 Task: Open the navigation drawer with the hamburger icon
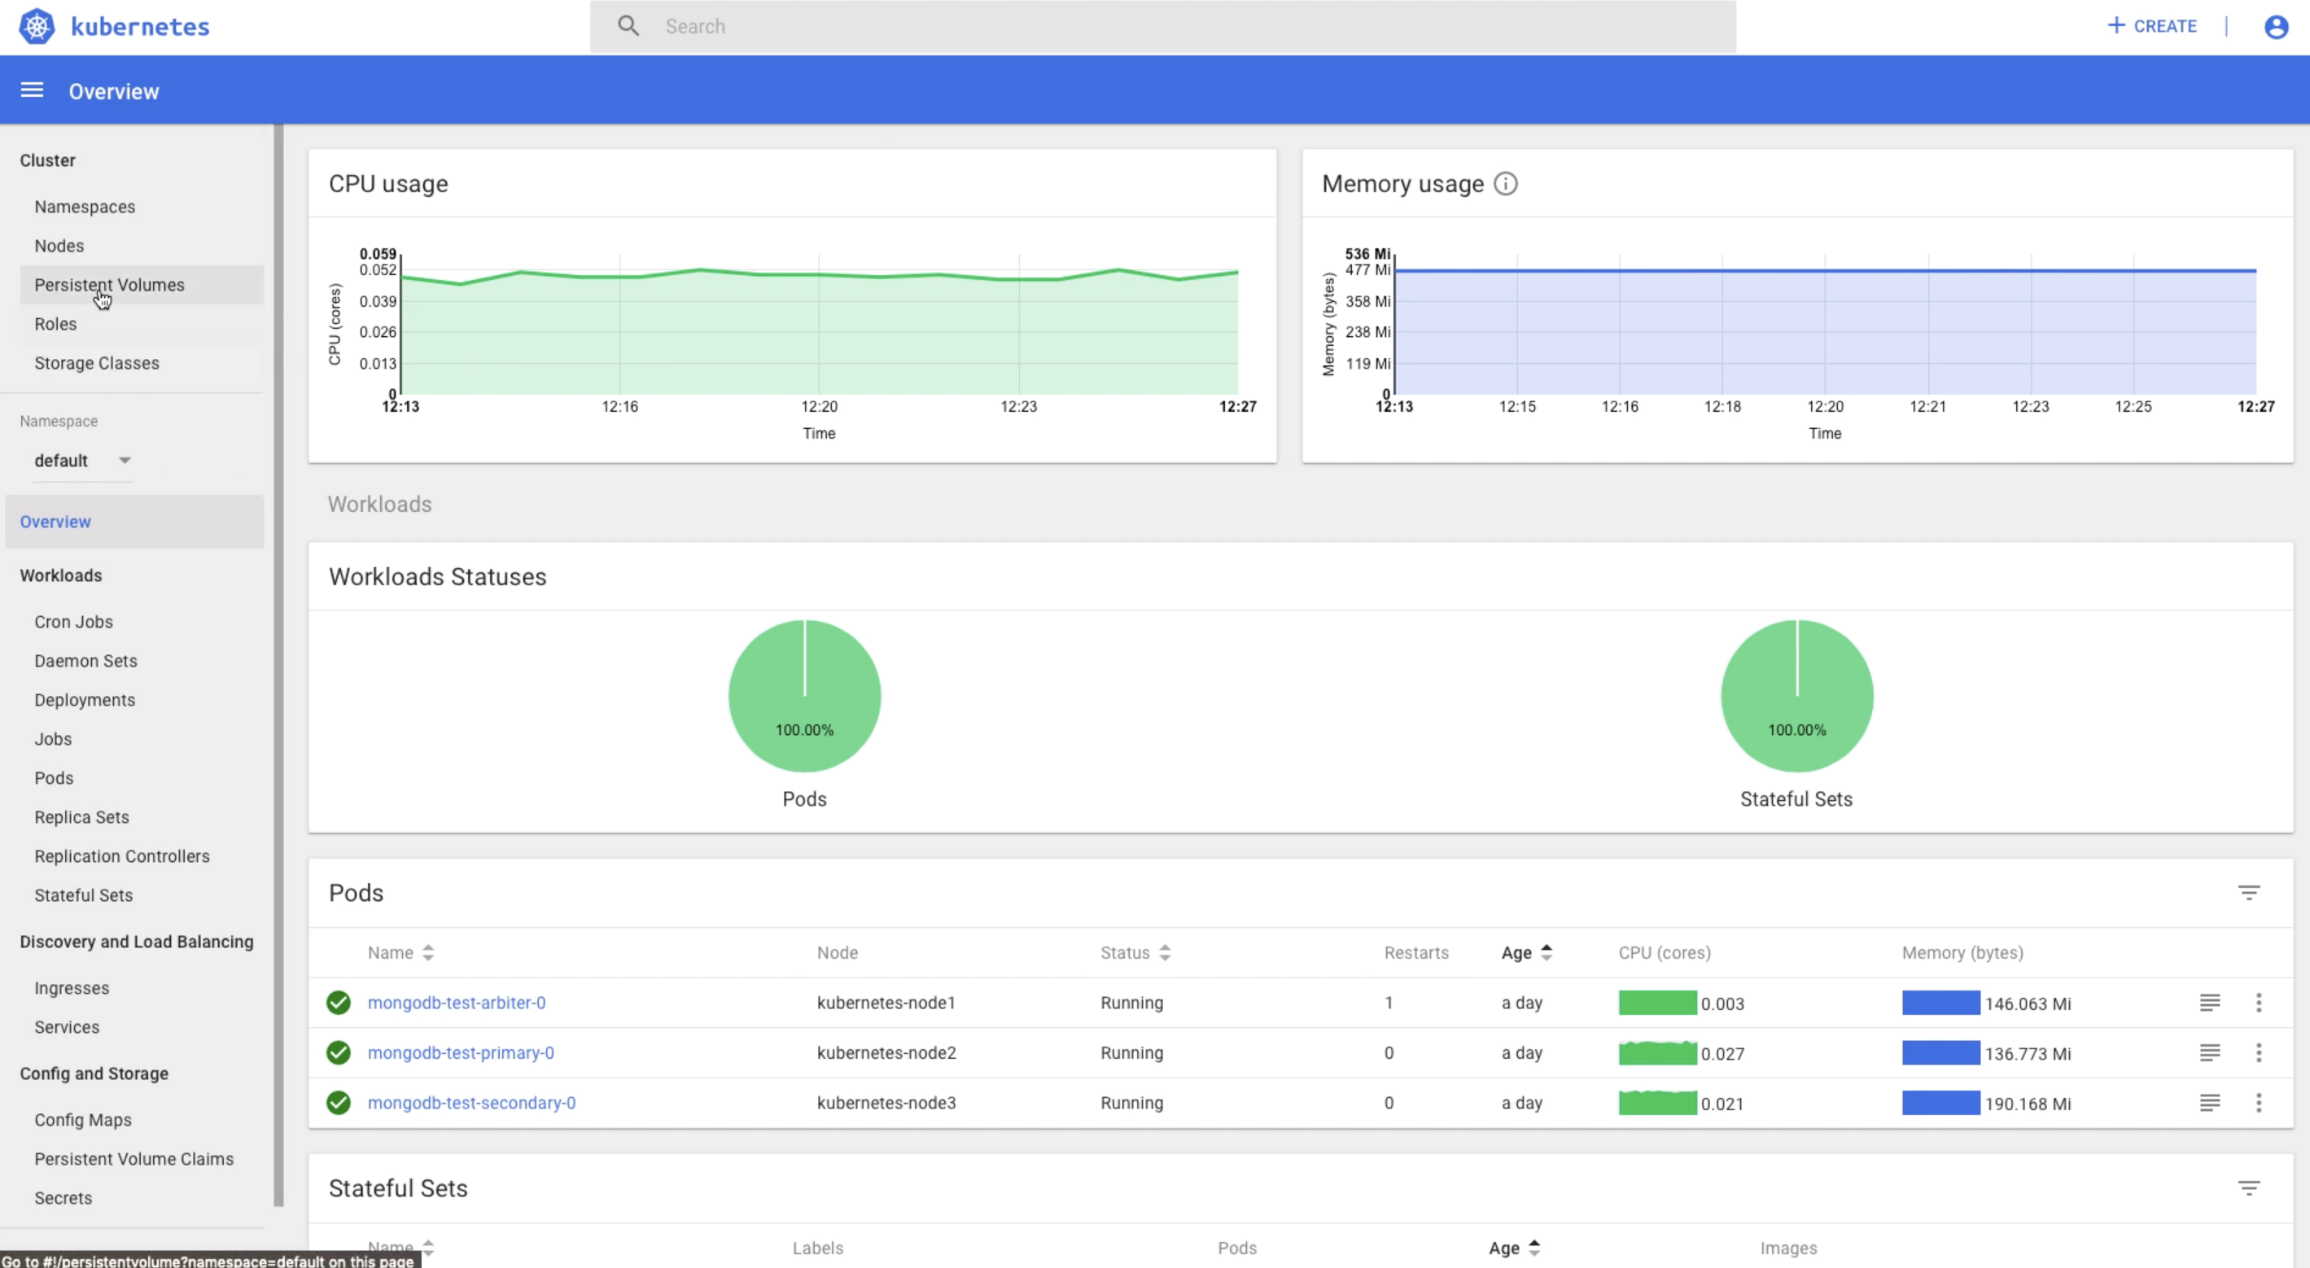coord(30,90)
